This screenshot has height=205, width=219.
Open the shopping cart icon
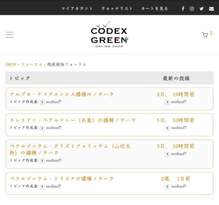[x=205, y=35]
